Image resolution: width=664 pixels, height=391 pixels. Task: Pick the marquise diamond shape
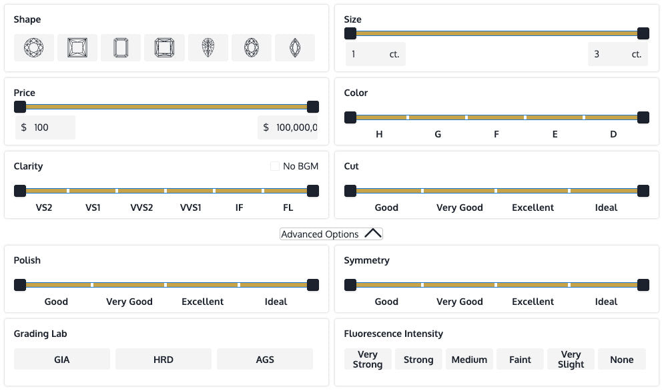coord(295,48)
